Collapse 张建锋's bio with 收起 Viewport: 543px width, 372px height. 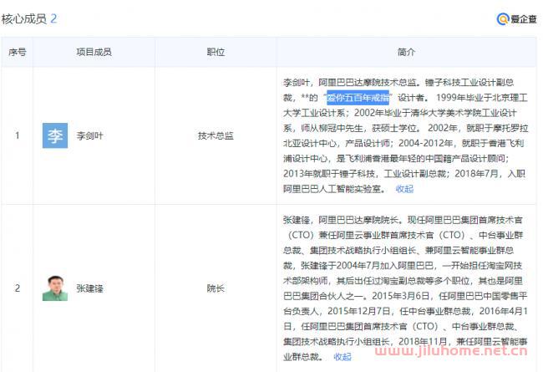342,356
